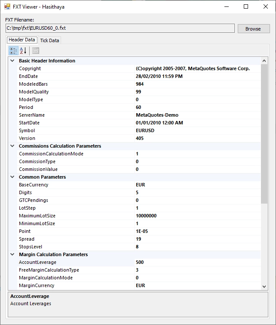Click the ModelQuality value 99
Screen dimensions: 276x325
(138, 92)
